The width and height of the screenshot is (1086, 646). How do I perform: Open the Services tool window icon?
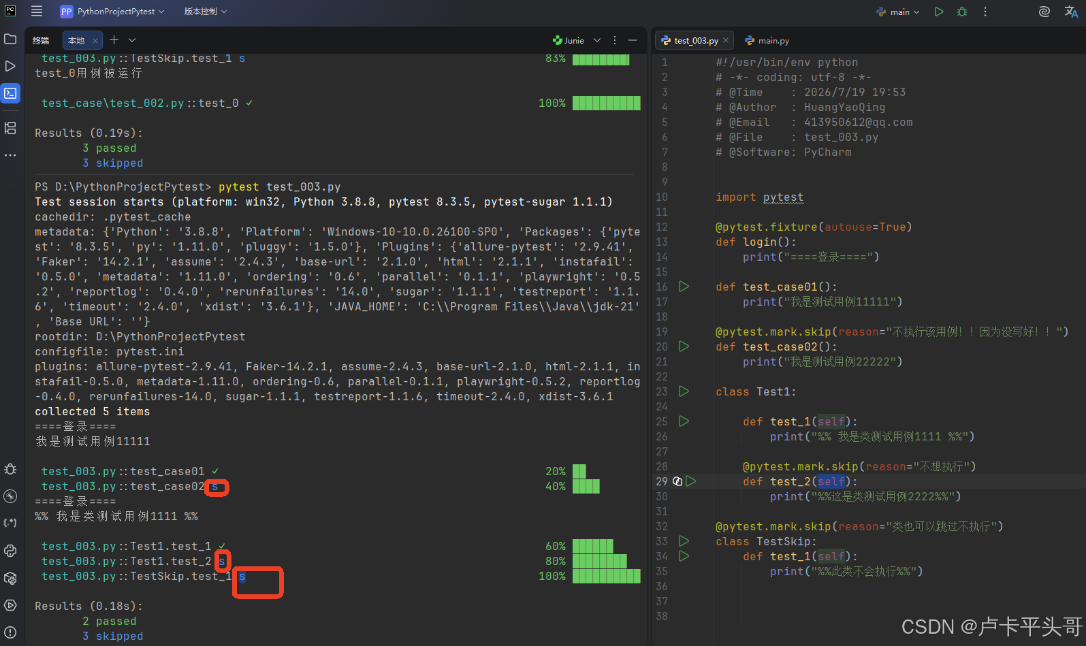10,605
